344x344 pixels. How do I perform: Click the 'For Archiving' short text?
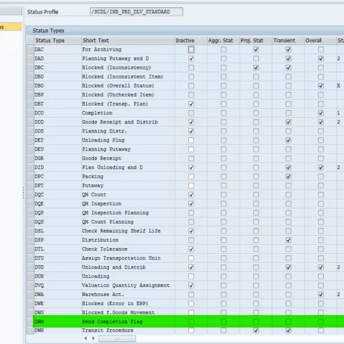[102, 50]
